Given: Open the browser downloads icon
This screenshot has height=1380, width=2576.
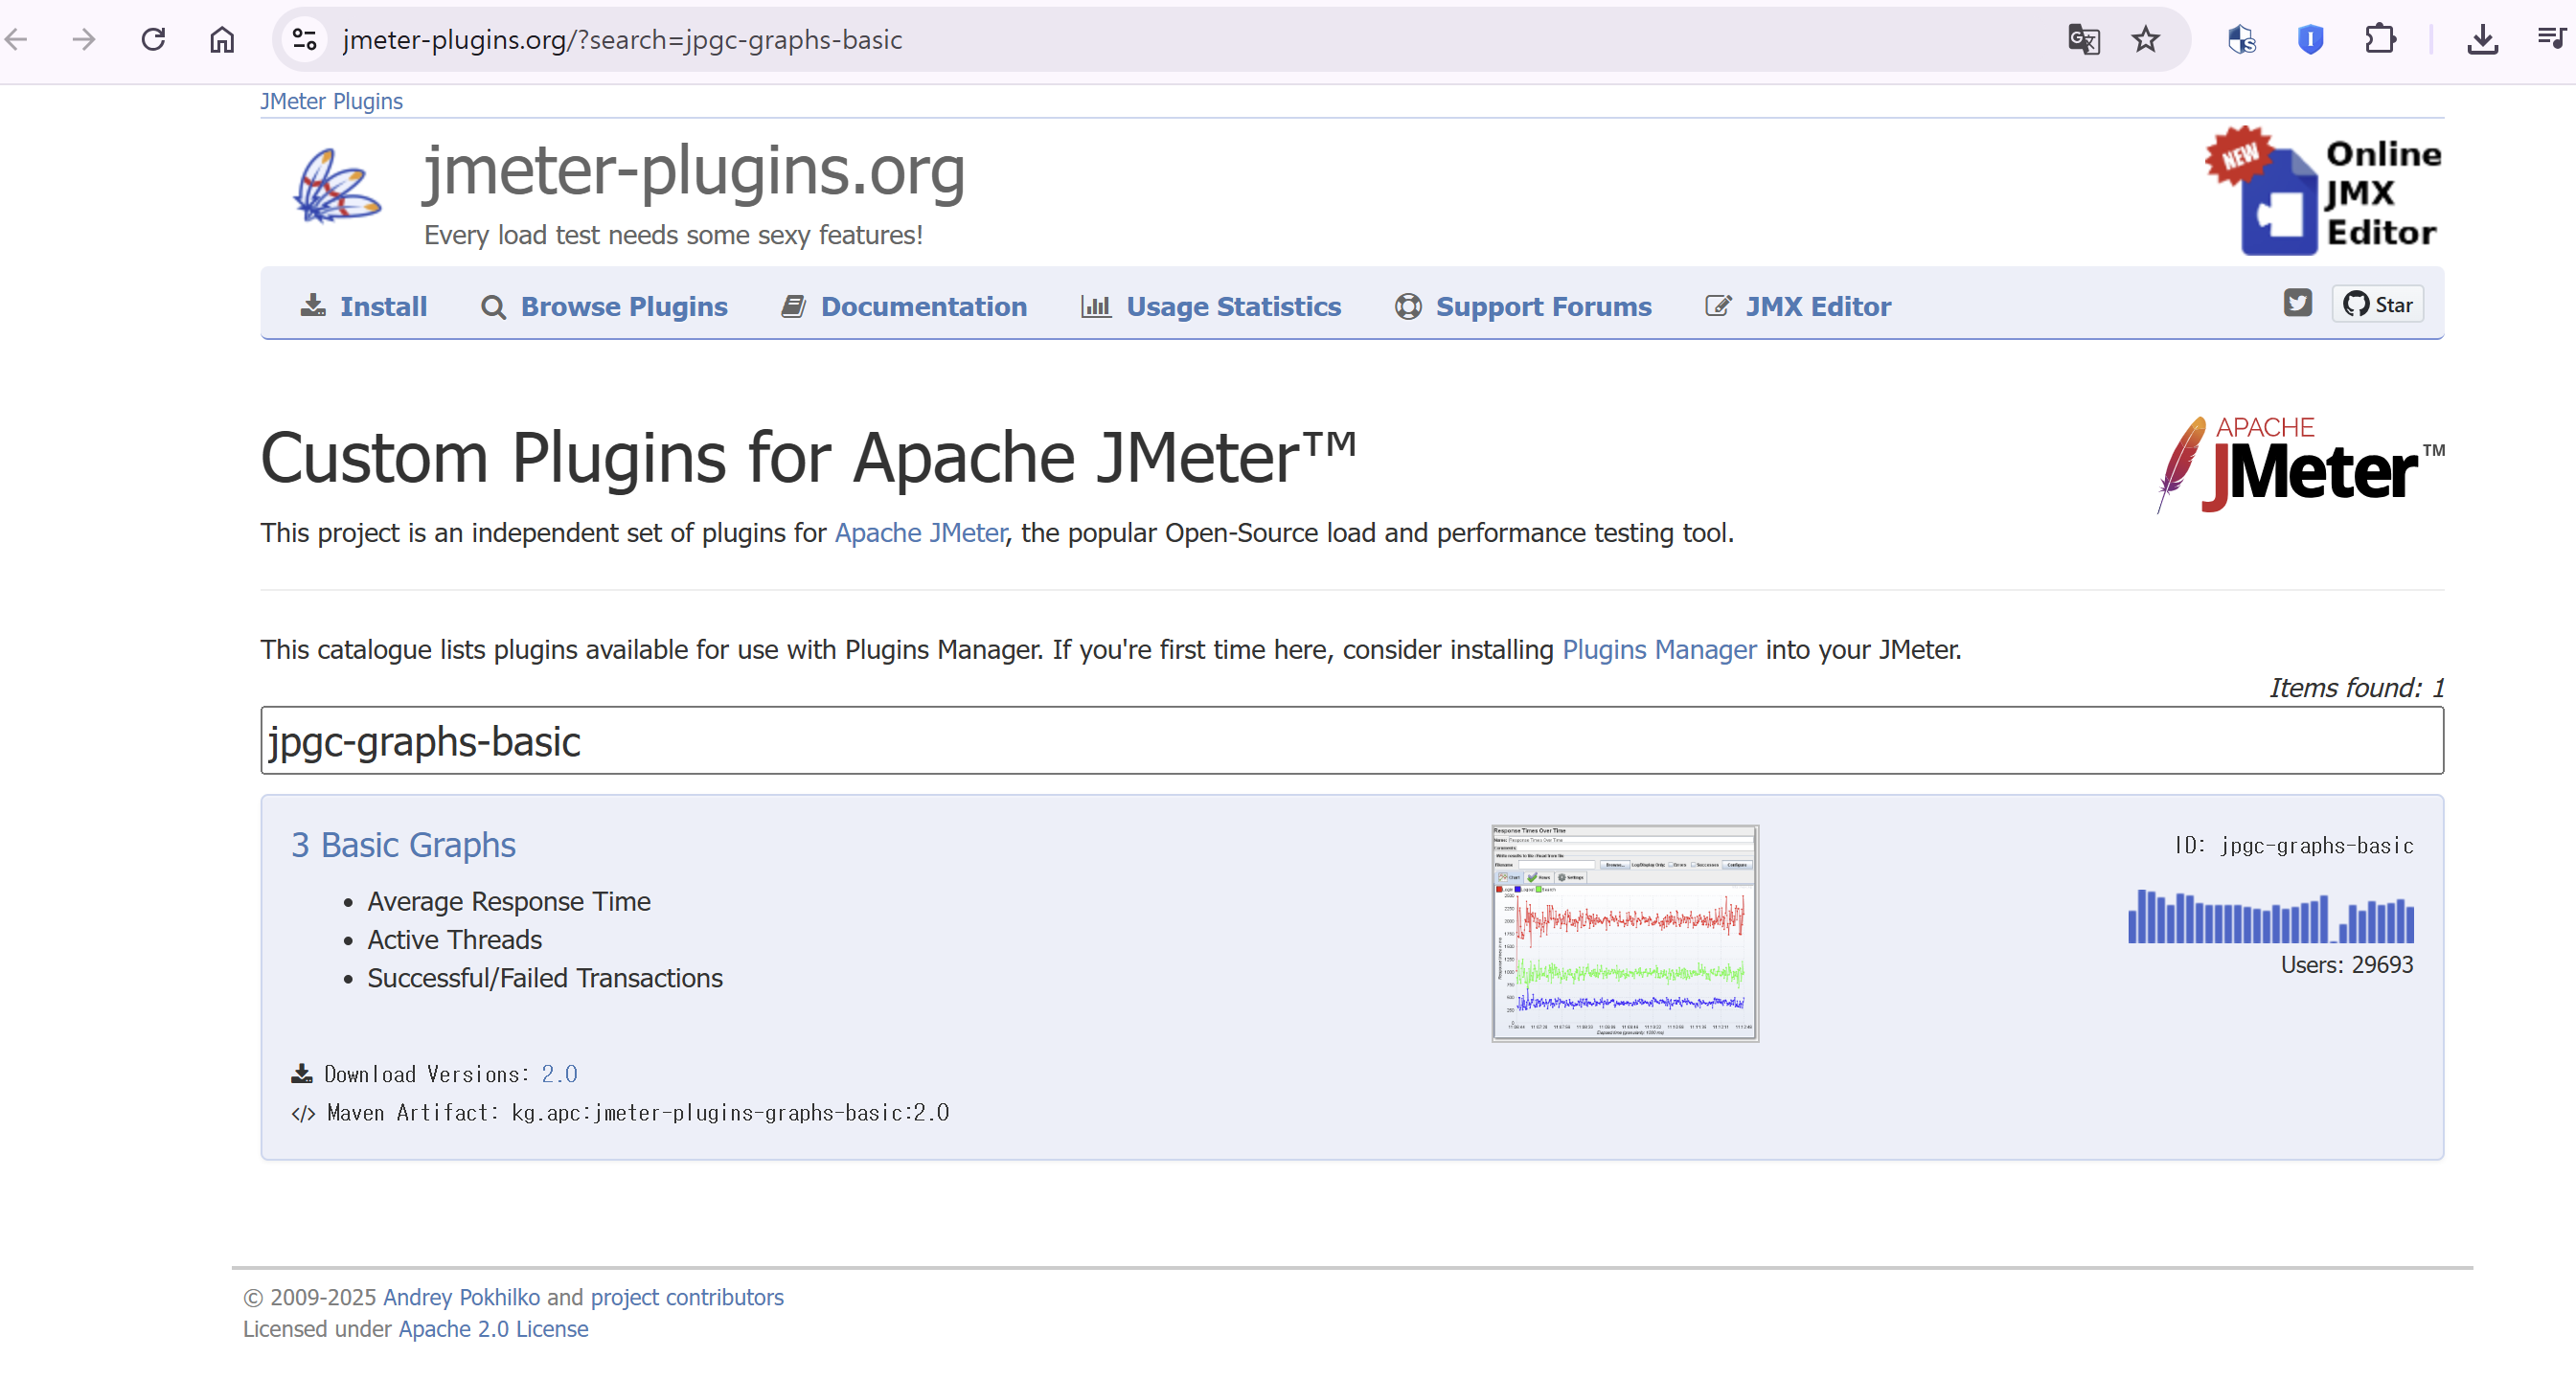Looking at the screenshot, I should coord(2482,39).
